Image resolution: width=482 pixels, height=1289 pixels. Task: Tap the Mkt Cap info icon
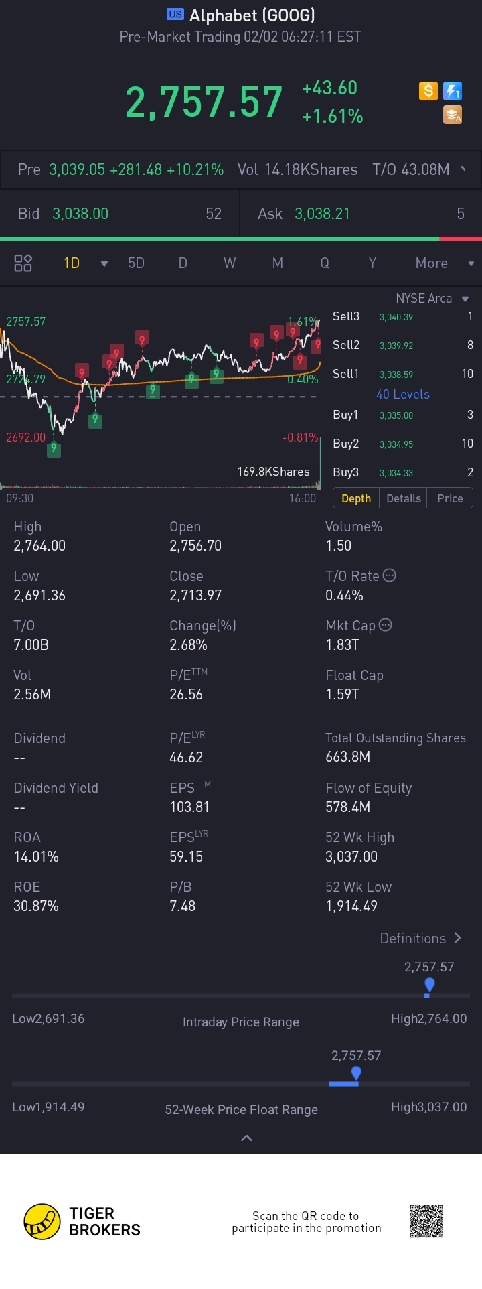pyautogui.click(x=386, y=625)
